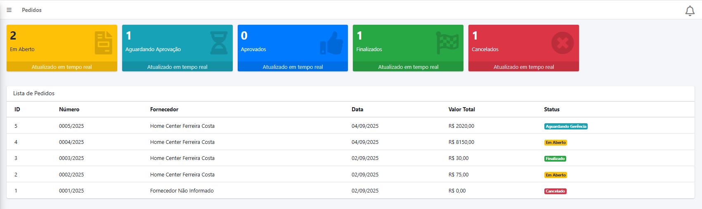The image size is (702, 209).
Task: Click the thumbs-up icon on Aprovados card
Action: click(x=331, y=43)
